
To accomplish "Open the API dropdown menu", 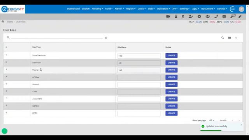I will pos(175,9).
